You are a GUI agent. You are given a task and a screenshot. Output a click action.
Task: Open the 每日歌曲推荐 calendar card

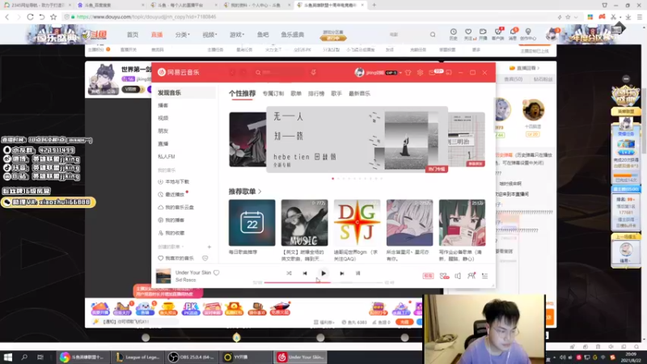click(252, 223)
